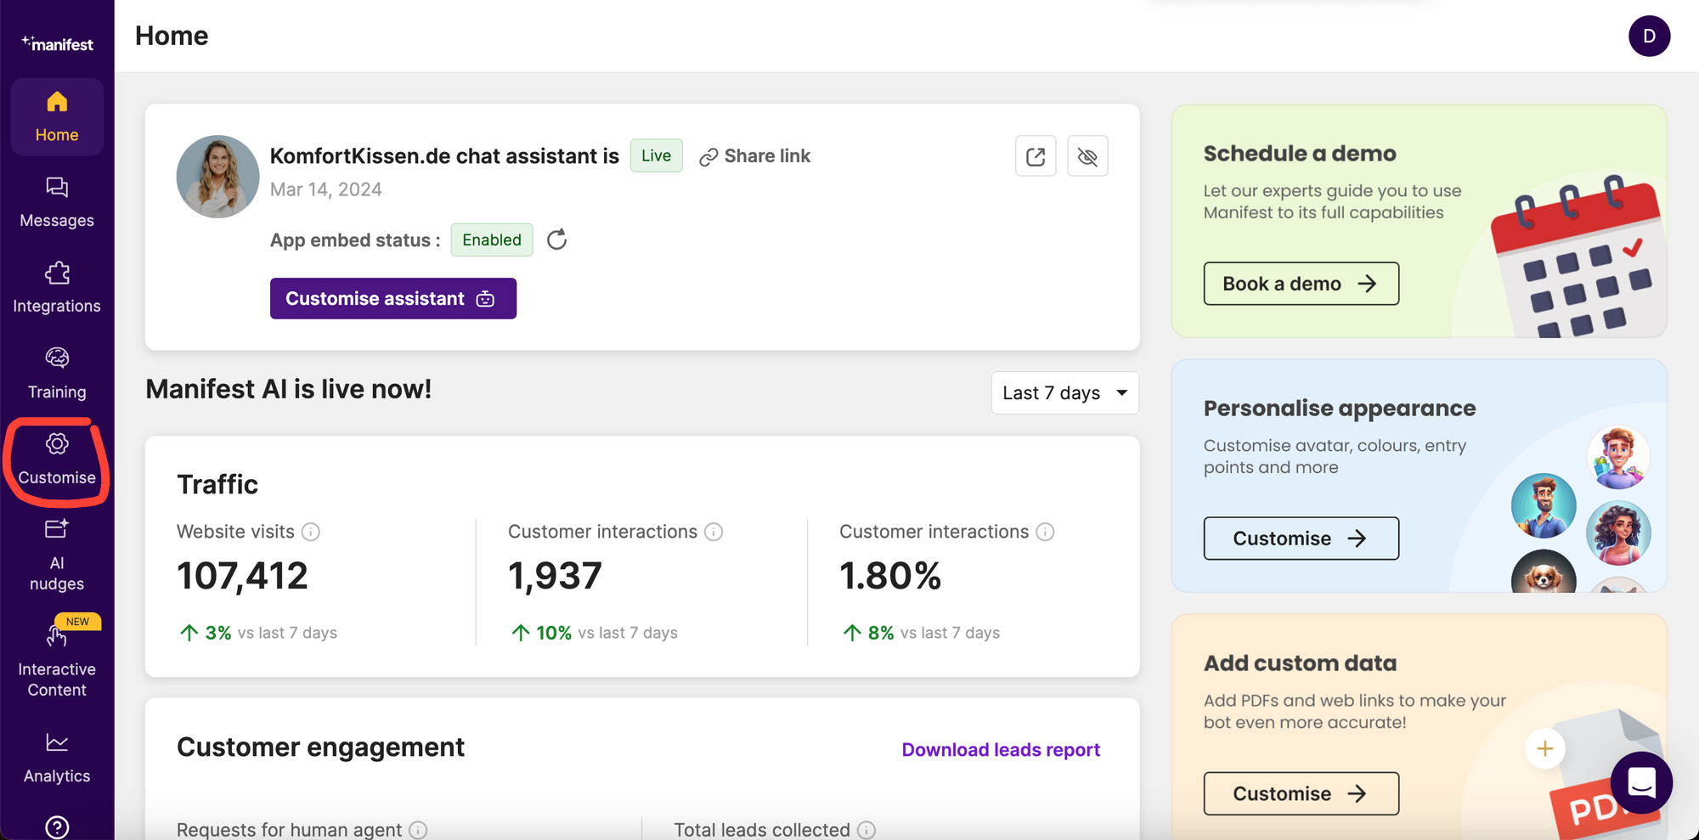Open the Training section
1699x840 pixels.
click(56, 374)
